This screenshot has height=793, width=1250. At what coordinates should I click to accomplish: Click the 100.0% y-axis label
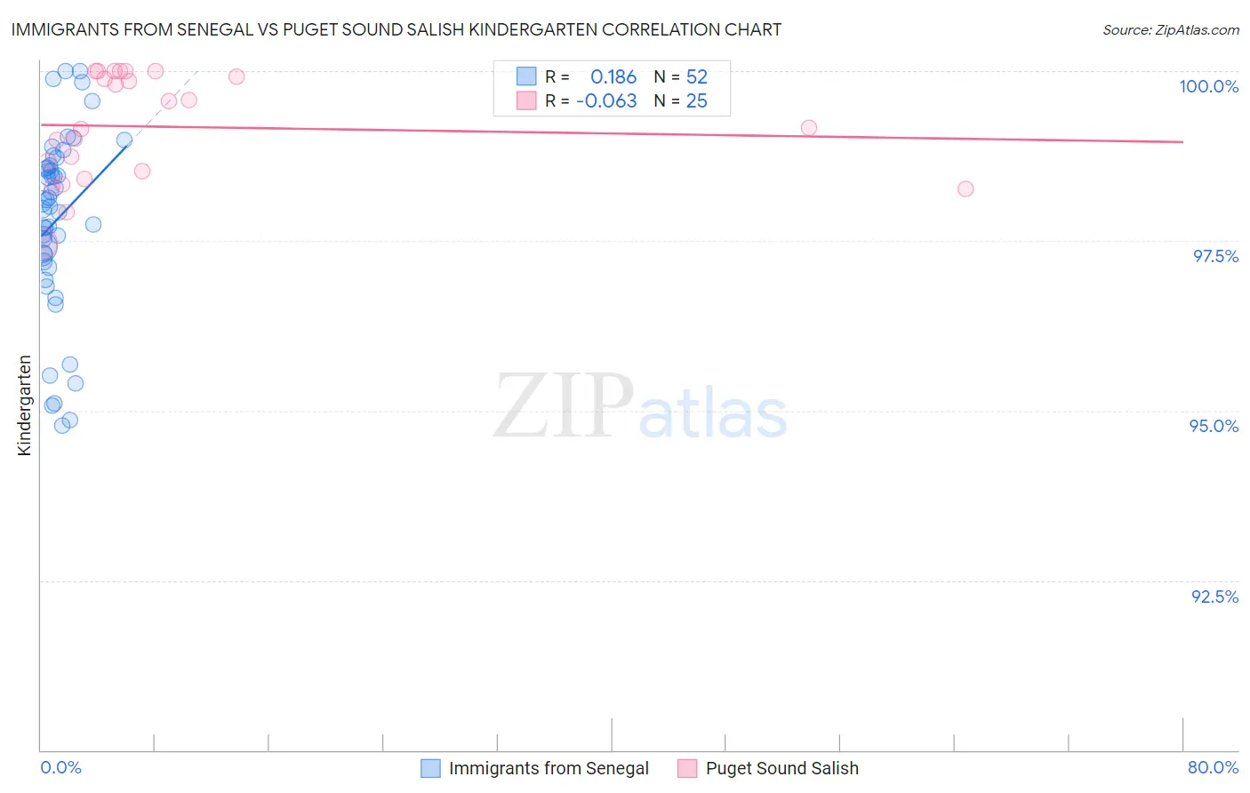pyautogui.click(x=1208, y=86)
